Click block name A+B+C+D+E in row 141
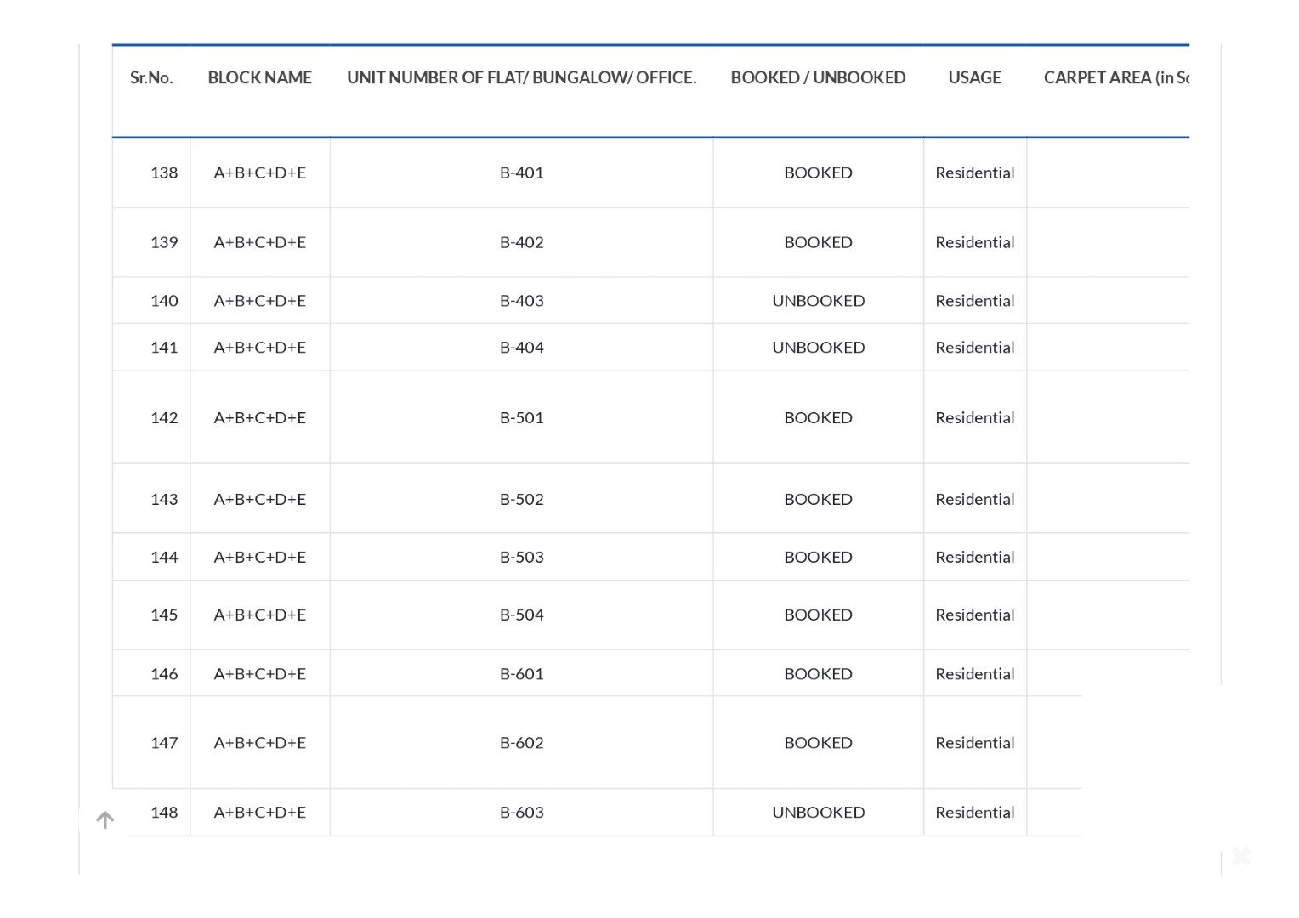Viewport: 1299px width, 918px height. 260,348
